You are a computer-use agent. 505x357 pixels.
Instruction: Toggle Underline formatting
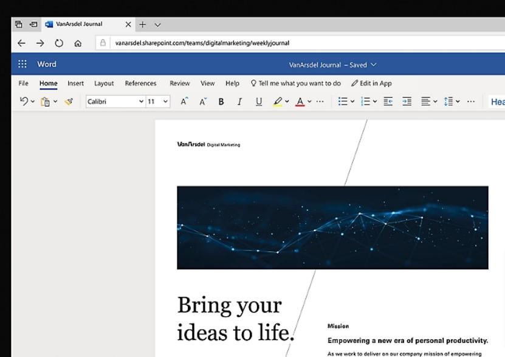(259, 102)
